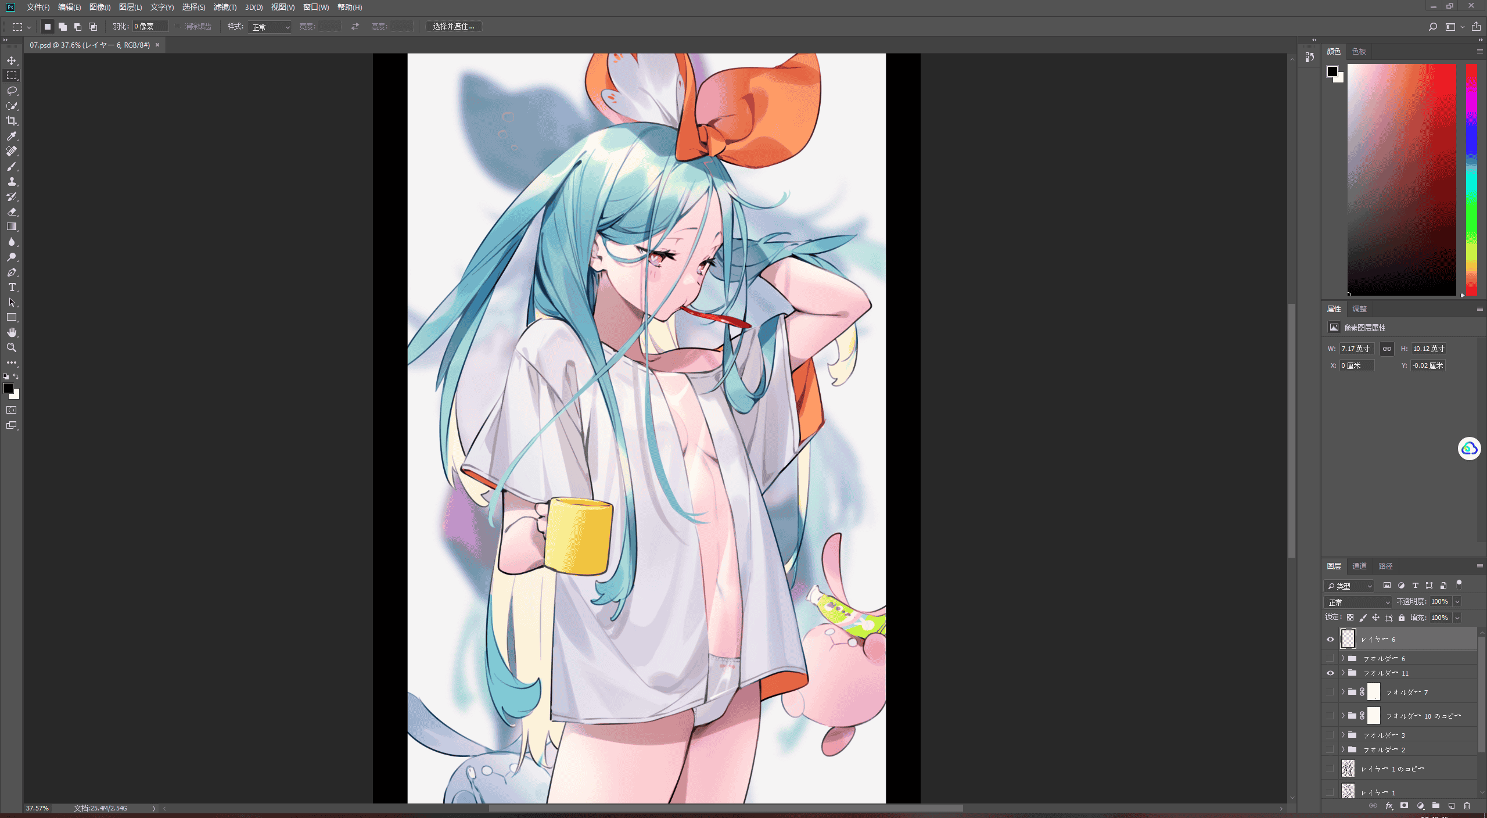The height and width of the screenshot is (818, 1487).
Task: Show the フォルダー 3 group
Action: (1330, 735)
